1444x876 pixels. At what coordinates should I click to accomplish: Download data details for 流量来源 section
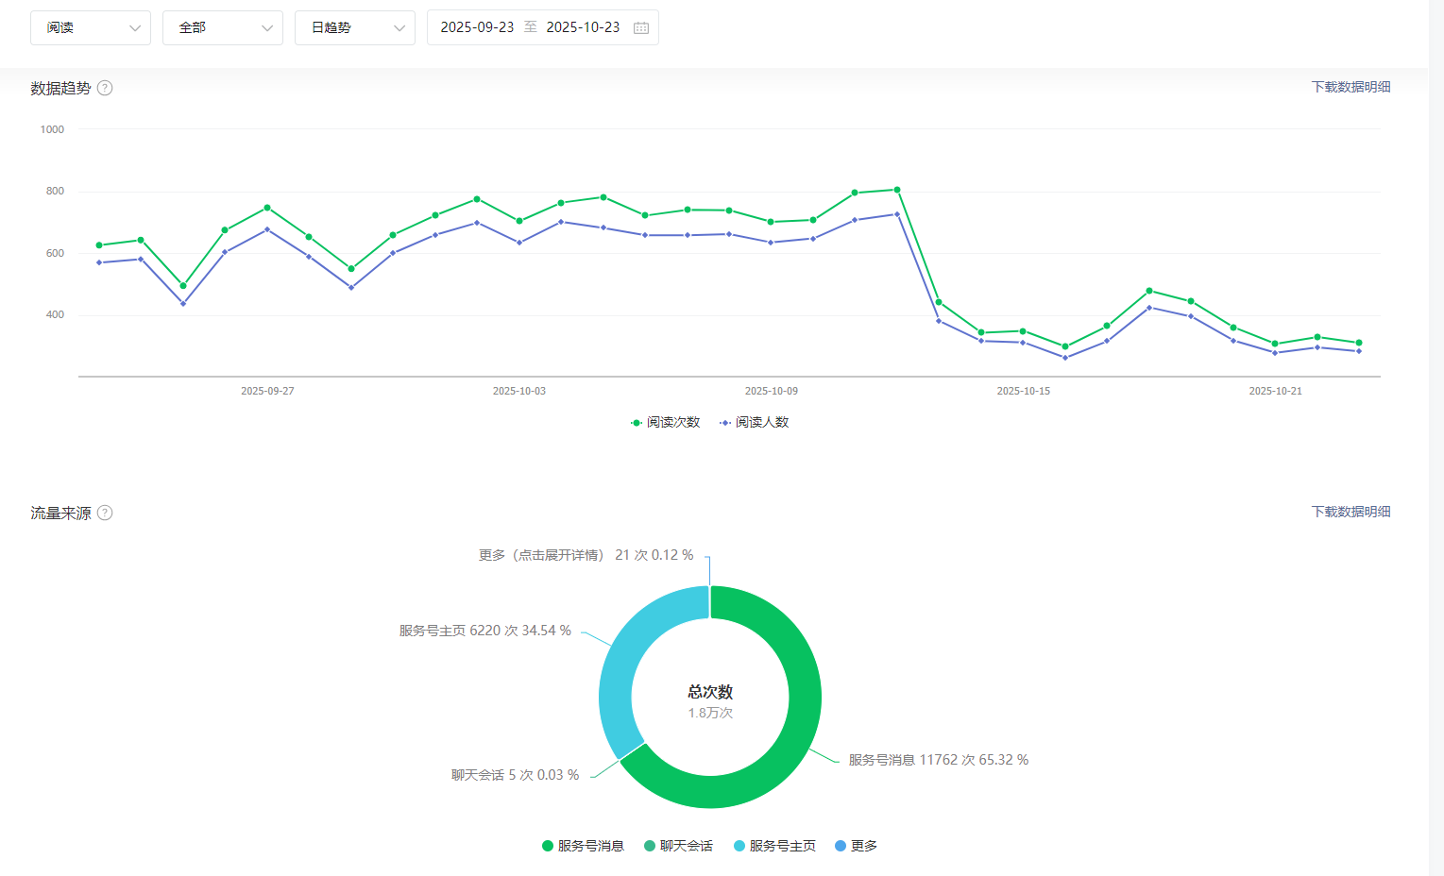pyautogui.click(x=1351, y=512)
